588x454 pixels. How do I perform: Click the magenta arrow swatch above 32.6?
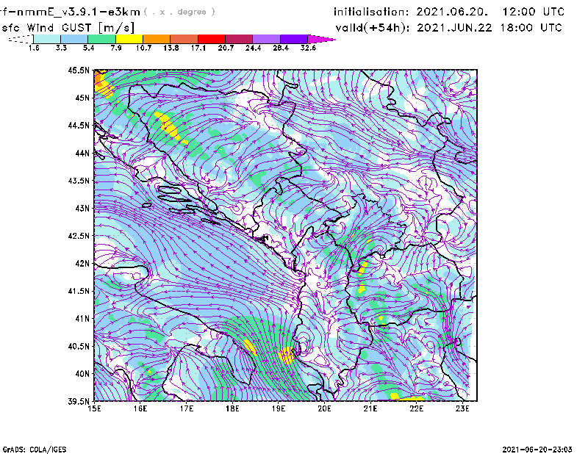pyautogui.click(x=320, y=39)
